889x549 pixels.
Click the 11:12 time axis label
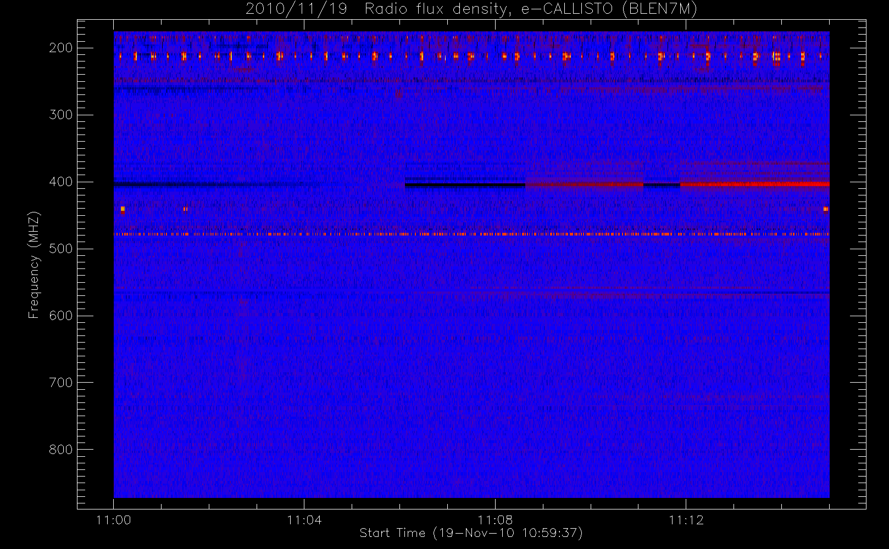coord(686,520)
